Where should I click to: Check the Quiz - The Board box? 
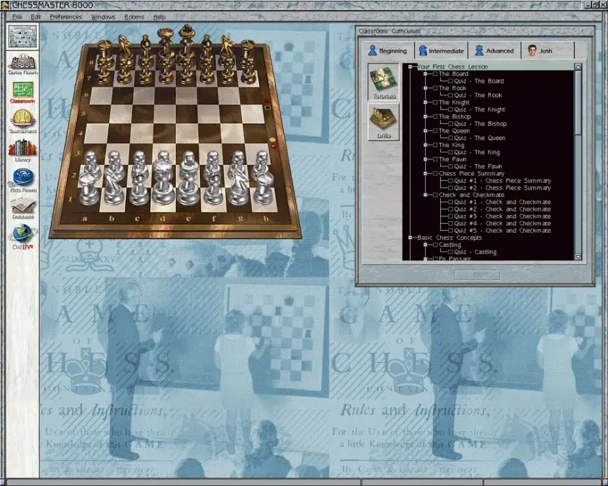451,81
